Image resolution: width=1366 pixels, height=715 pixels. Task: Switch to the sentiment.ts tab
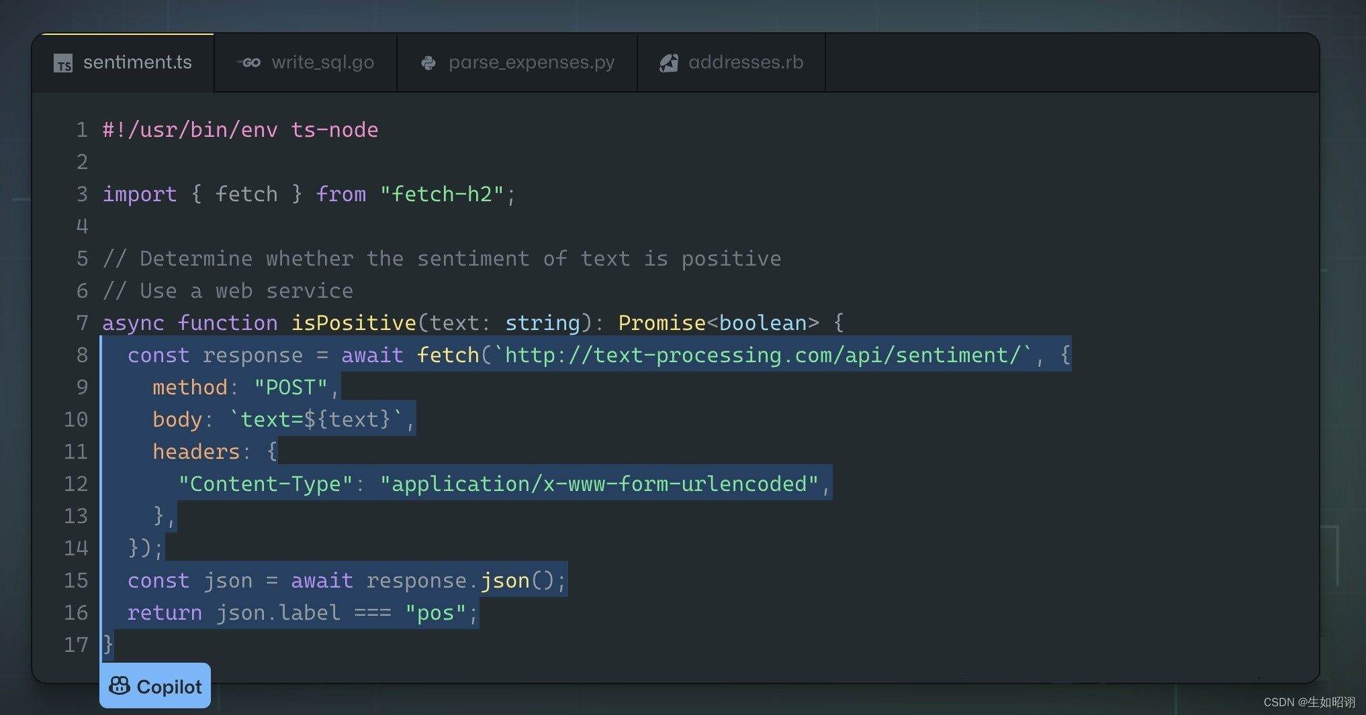(x=137, y=62)
